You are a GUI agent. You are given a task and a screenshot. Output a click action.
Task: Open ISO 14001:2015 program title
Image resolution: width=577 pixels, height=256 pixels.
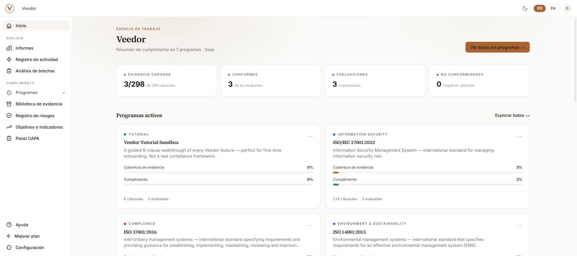[x=349, y=232]
